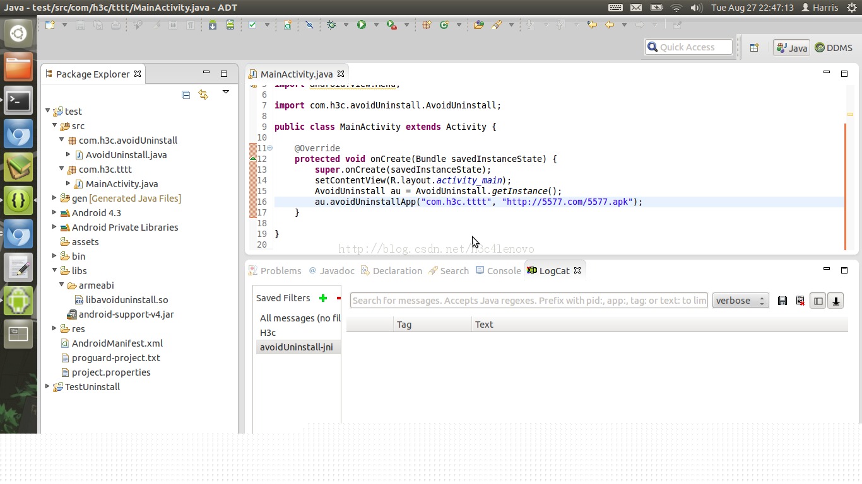Switch to the Declaration tab
This screenshot has width=862, height=484.
click(x=391, y=270)
